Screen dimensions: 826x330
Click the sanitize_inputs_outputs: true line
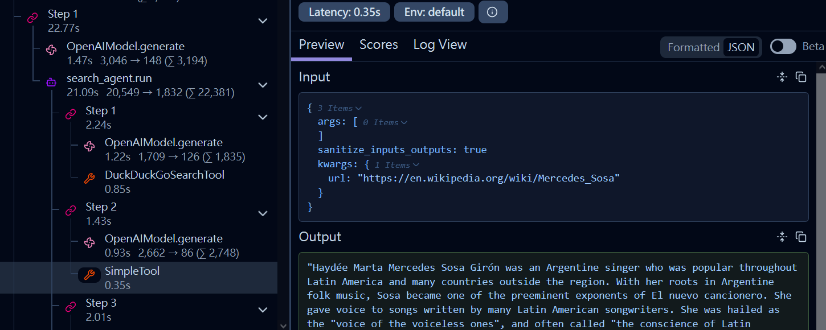click(402, 150)
